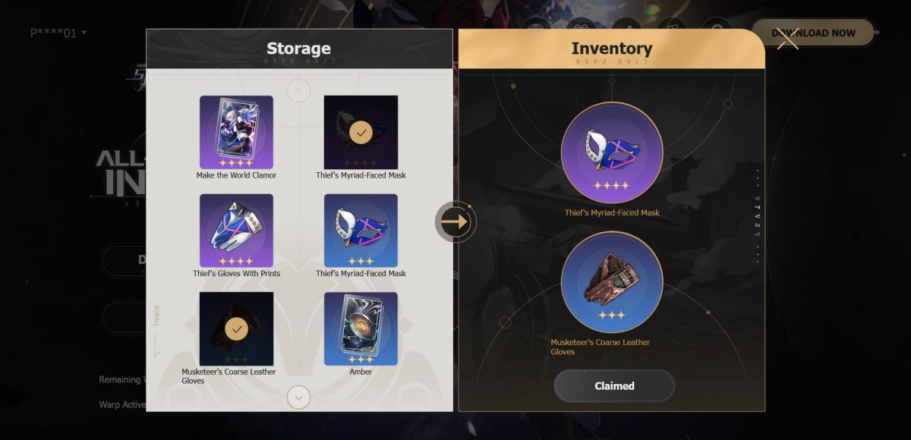Select the Make the World Clamor light cone
911x440 pixels.
tap(236, 132)
